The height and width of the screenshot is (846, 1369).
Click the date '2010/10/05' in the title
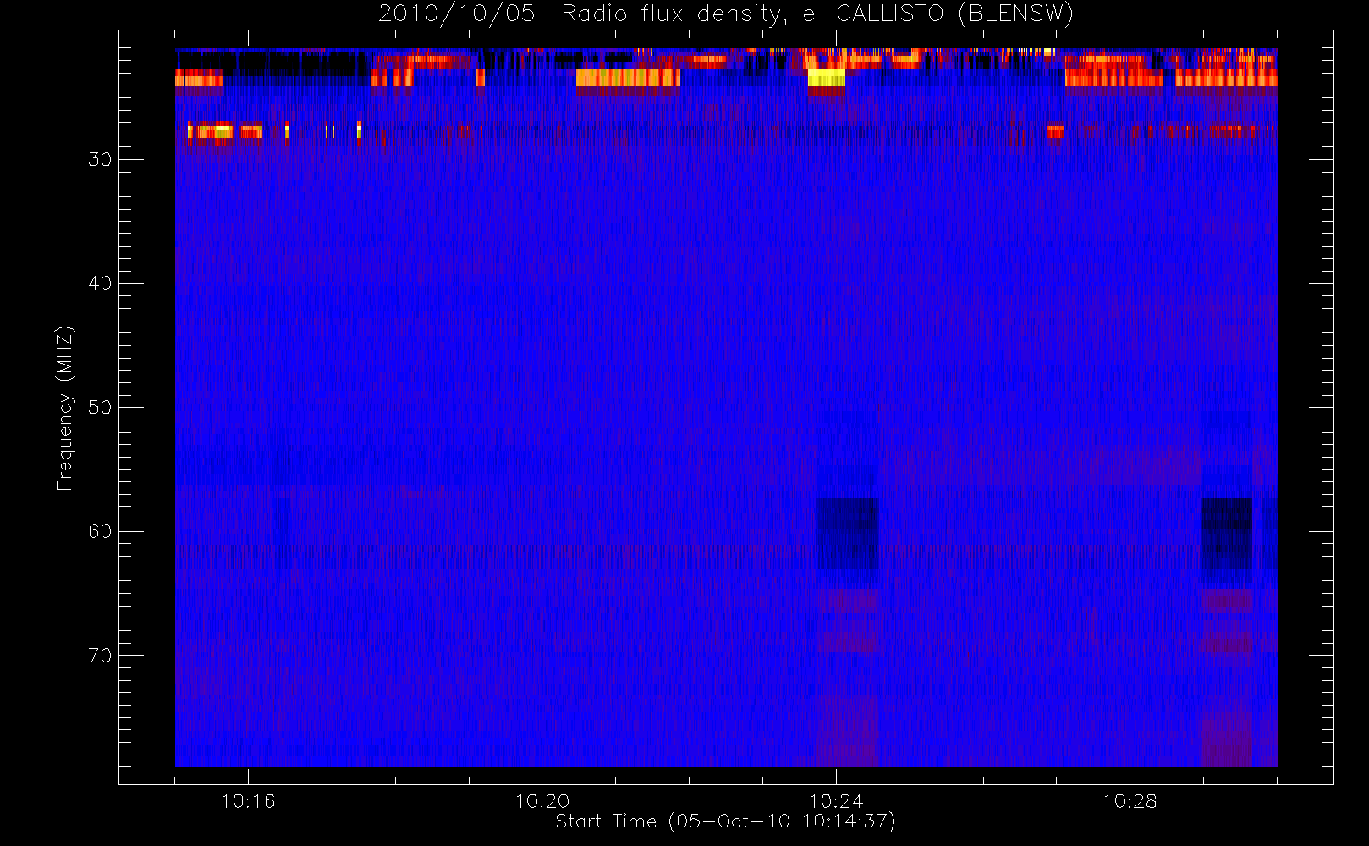click(x=457, y=14)
